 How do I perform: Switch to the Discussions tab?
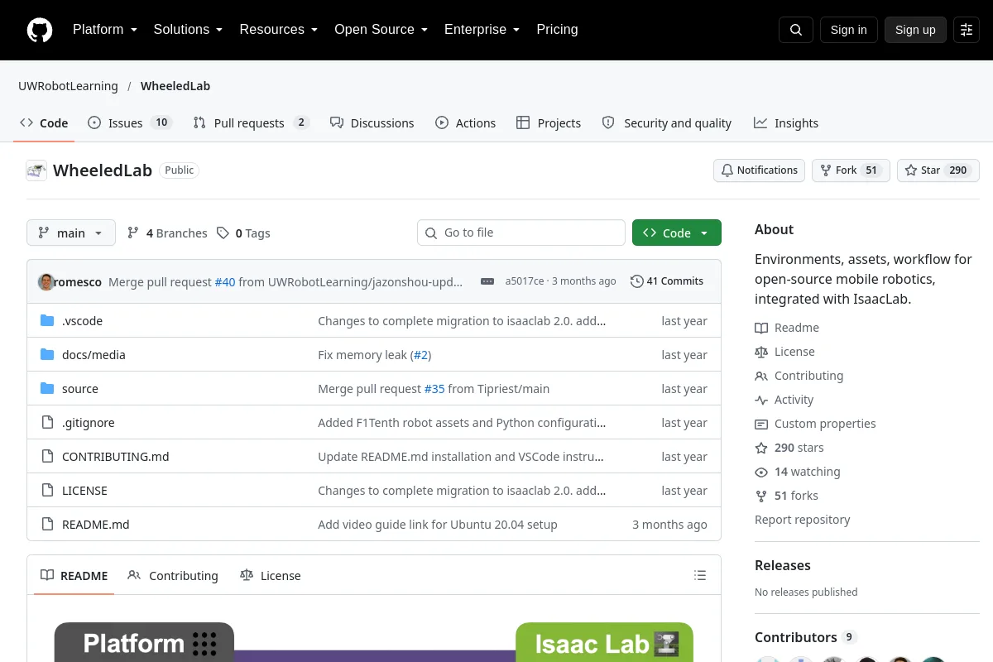point(372,123)
